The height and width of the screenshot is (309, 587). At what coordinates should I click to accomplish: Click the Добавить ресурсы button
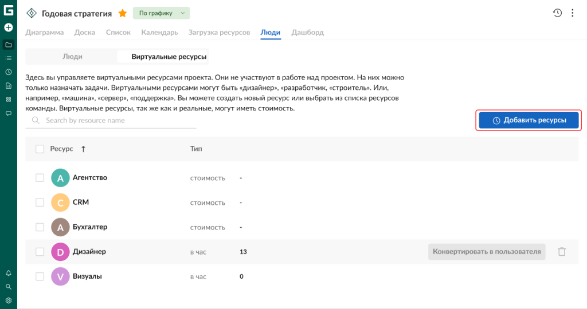click(x=529, y=120)
